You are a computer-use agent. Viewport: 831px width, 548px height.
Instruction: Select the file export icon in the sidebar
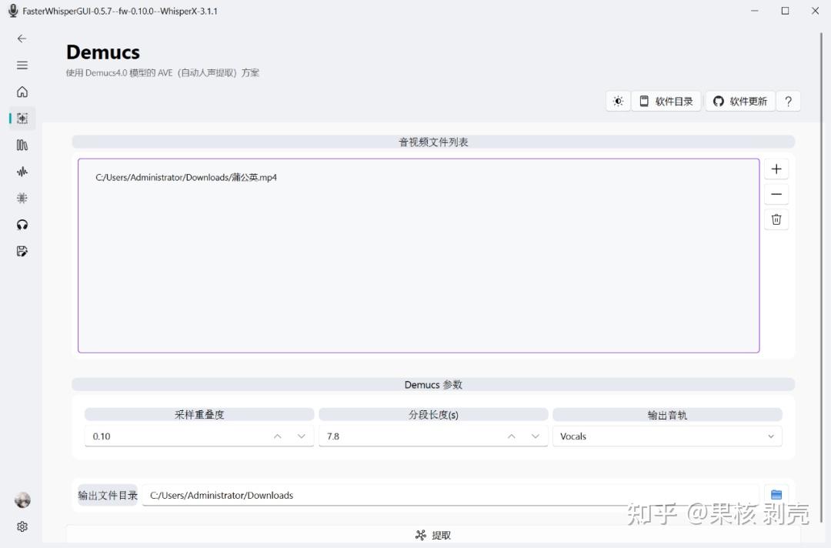tap(22, 251)
